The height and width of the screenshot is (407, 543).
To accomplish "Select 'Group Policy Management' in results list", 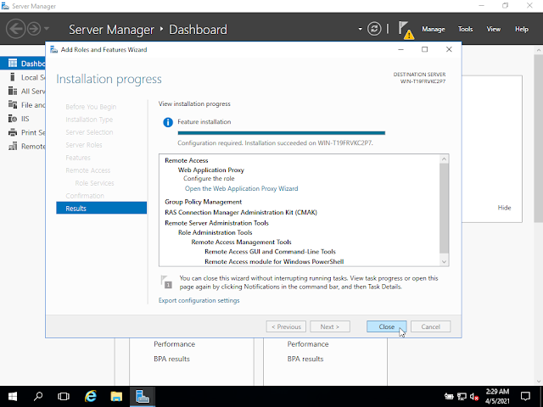I will (x=203, y=202).
